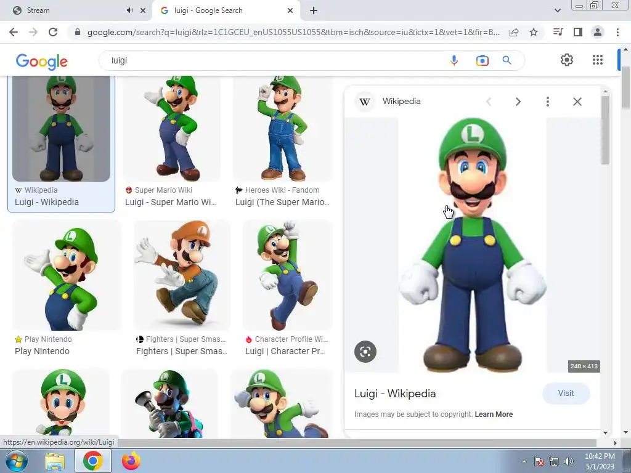631x473 pixels.
Task: Select the Heroes Wiki Luigi thumbnail
Action: point(282,128)
